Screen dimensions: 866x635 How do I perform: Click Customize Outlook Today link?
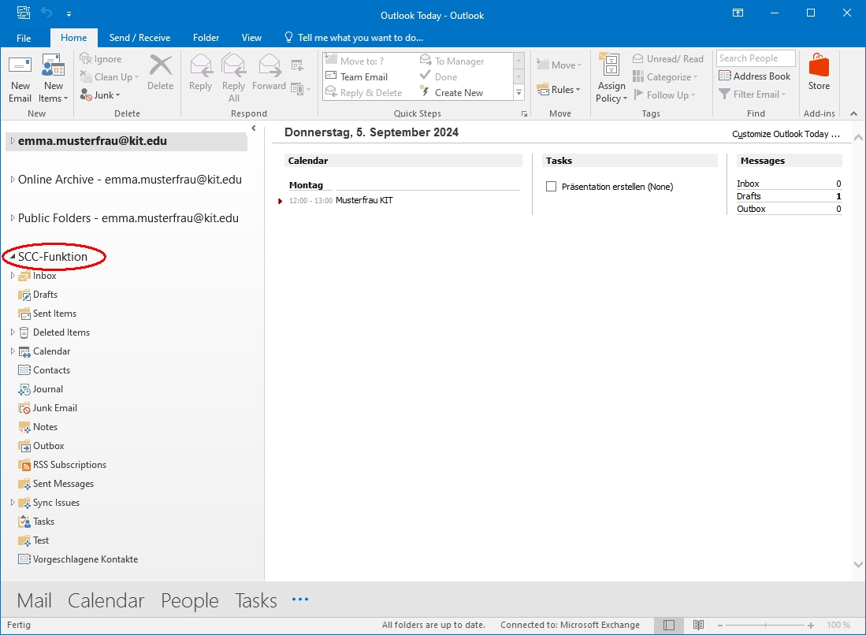pyautogui.click(x=786, y=134)
